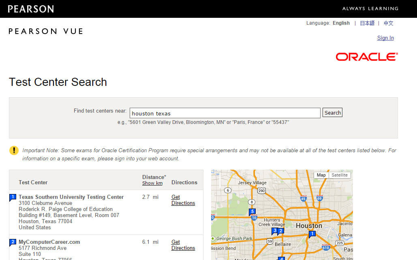Click the Highway 6 shield on the map
417x260 pixels.
tap(228, 190)
